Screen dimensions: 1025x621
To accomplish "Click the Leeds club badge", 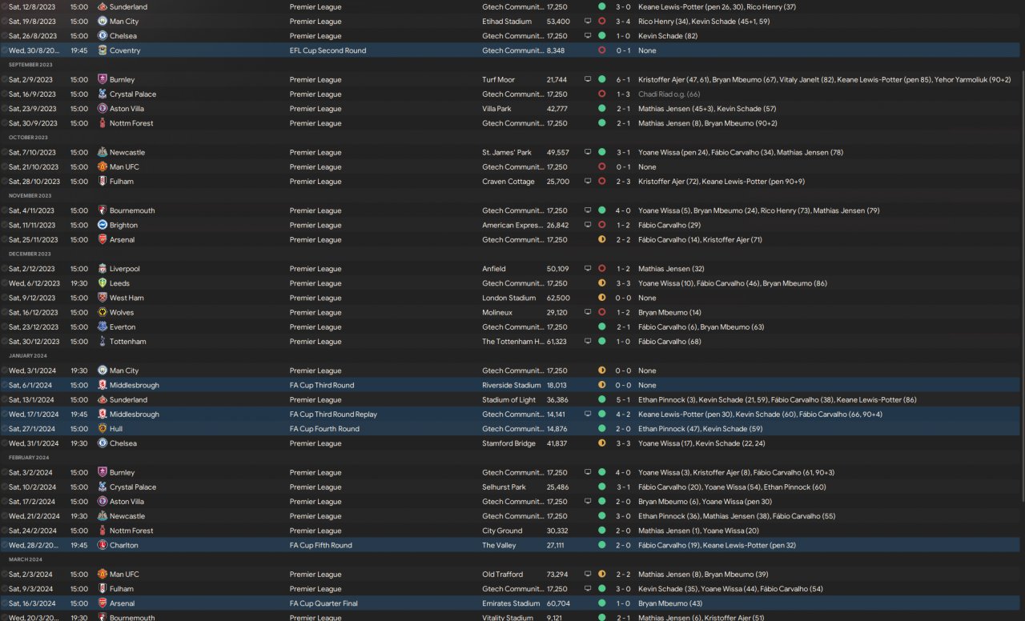I will [102, 283].
